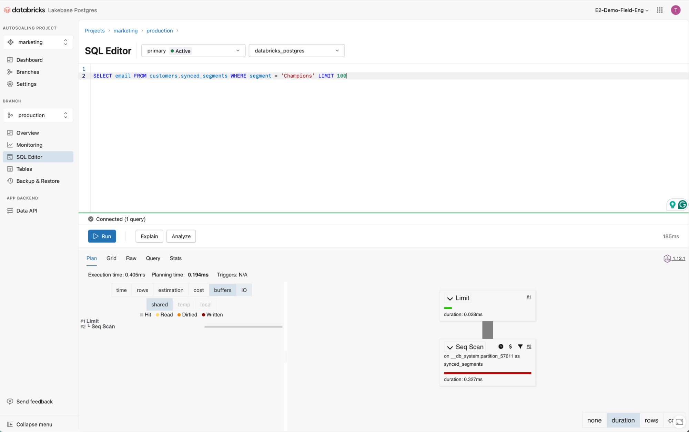Open the apps grid launcher icon

[659, 10]
